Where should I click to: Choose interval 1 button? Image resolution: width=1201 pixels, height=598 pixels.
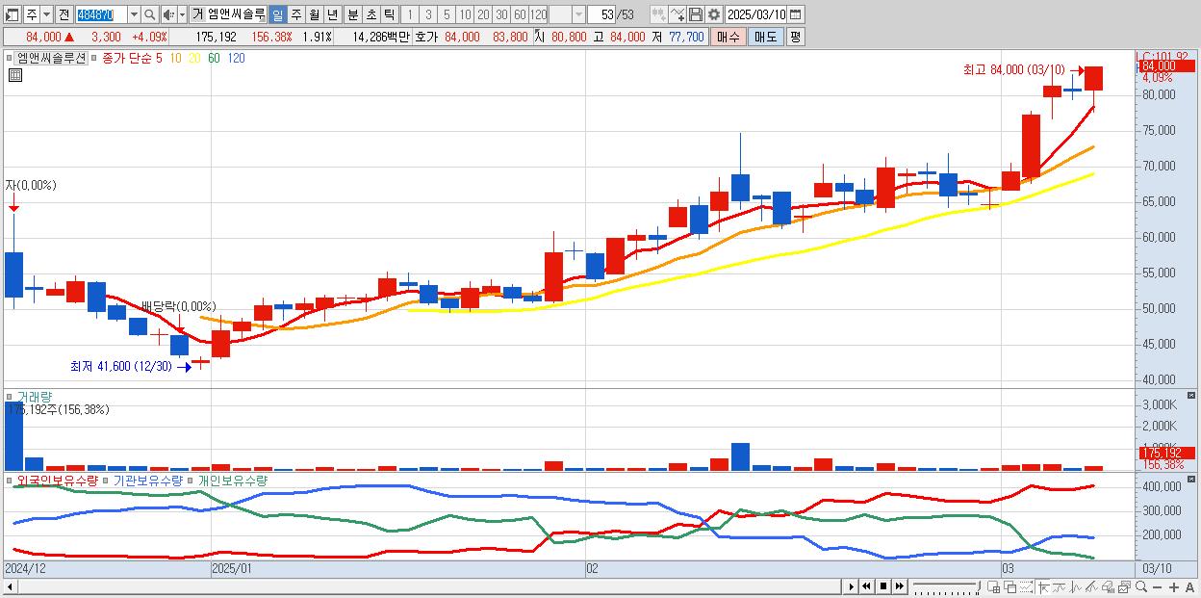[409, 14]
